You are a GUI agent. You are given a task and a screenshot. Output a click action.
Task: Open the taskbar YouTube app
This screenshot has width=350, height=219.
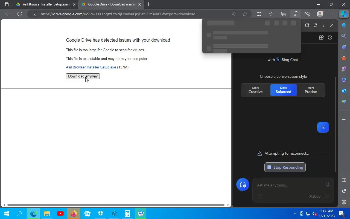coord(60,214)
